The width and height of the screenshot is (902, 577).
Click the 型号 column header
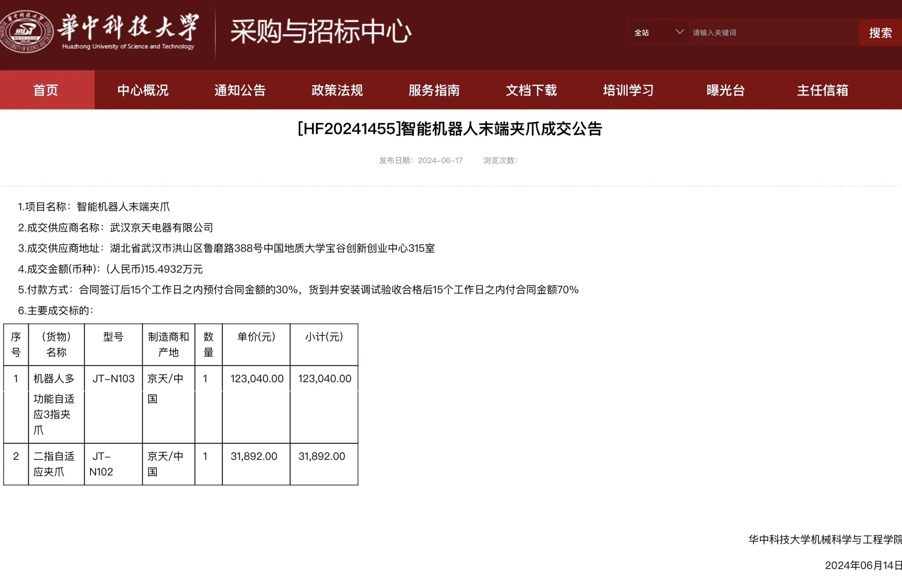pos(113,345)
